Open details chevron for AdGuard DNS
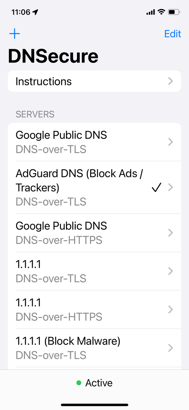189x410 pixels. [x=171, y=188]
